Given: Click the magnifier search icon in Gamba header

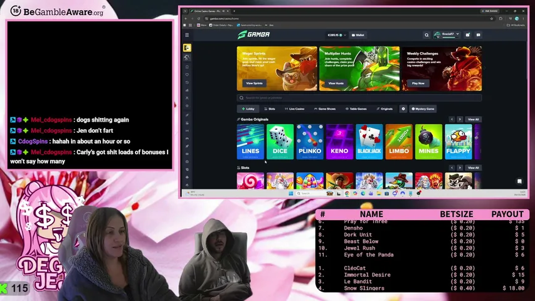Looking at the screenshot, I should click(x=426, y=35).
